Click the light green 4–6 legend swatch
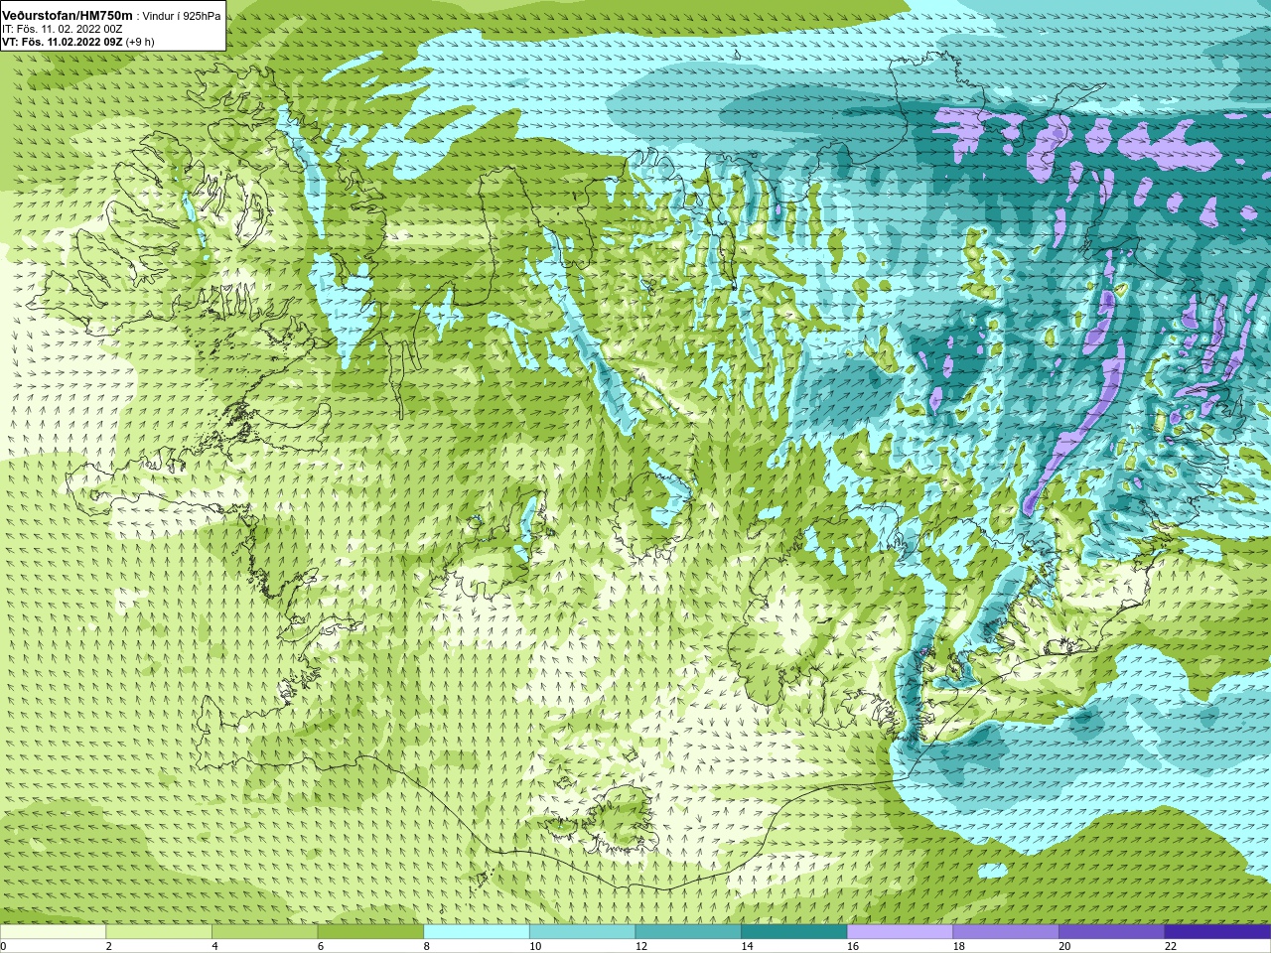 coord(264,932)
